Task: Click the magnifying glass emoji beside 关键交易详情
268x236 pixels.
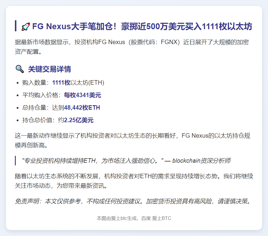Action: click(x=19, y=69)
